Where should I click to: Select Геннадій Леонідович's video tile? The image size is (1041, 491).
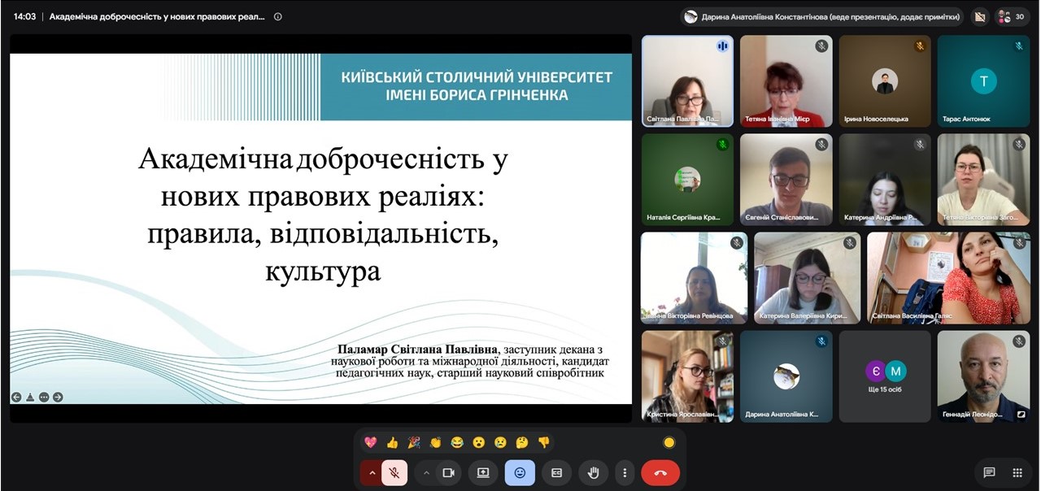pyautogui.click(x=984, y=376)
